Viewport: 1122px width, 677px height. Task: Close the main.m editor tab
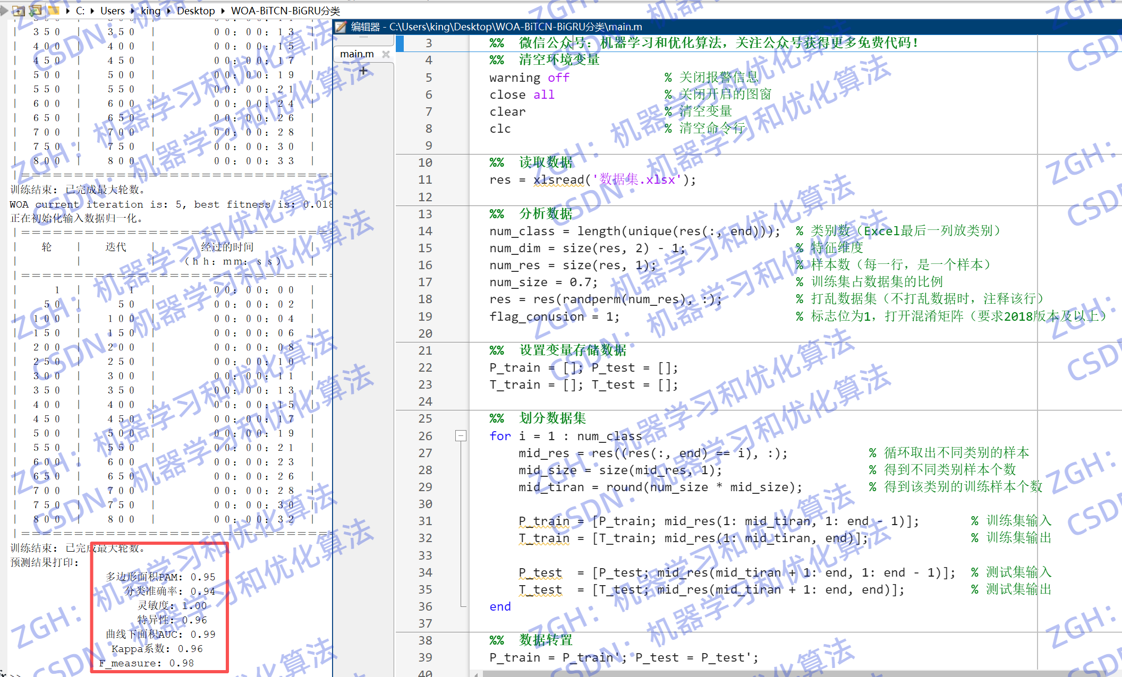[386, 54]
